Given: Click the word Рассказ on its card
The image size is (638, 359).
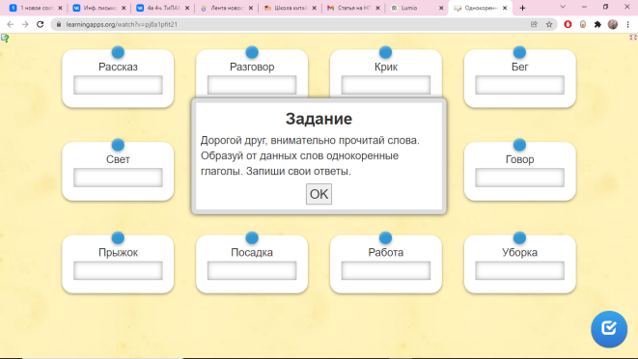Looking at the screenshot, I should point(118,67).
